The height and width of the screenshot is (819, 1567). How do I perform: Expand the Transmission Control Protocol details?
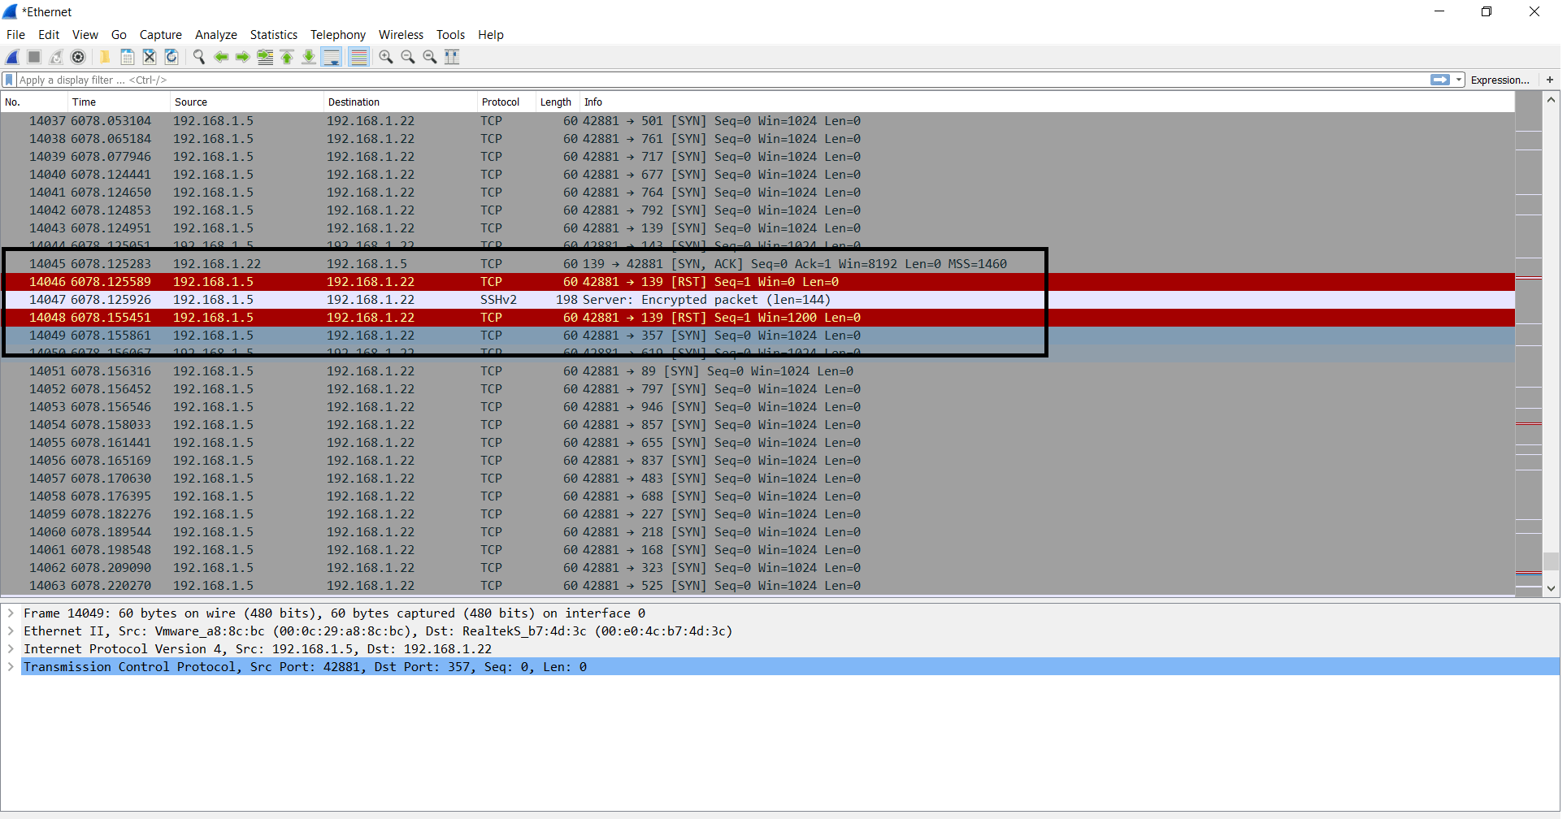click(11, 666)
